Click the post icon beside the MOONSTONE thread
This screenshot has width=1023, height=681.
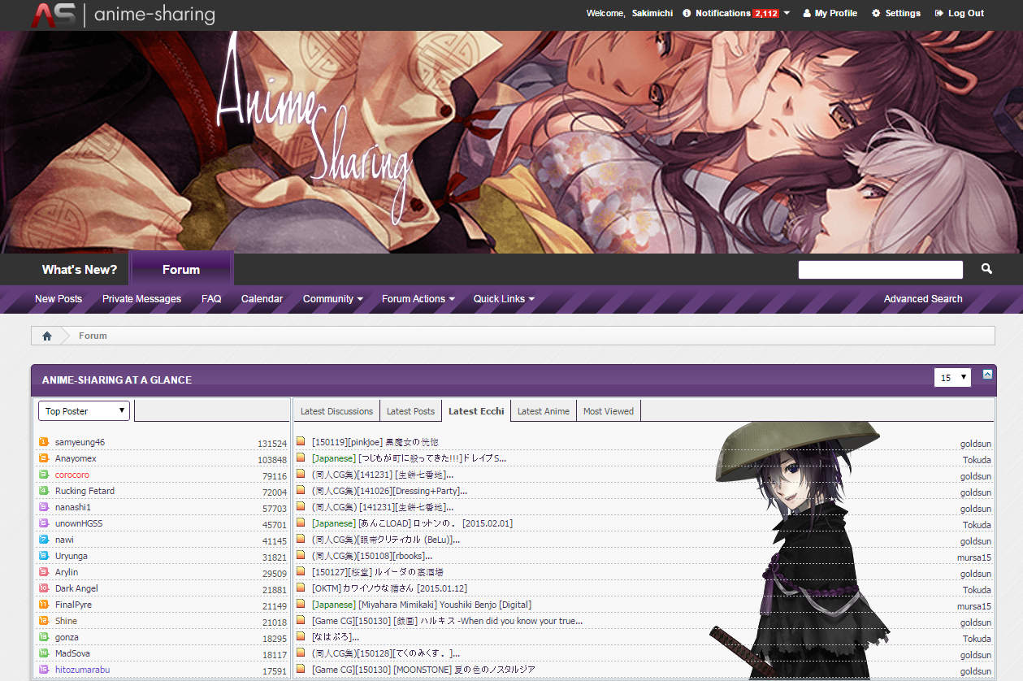pos(301,670)
